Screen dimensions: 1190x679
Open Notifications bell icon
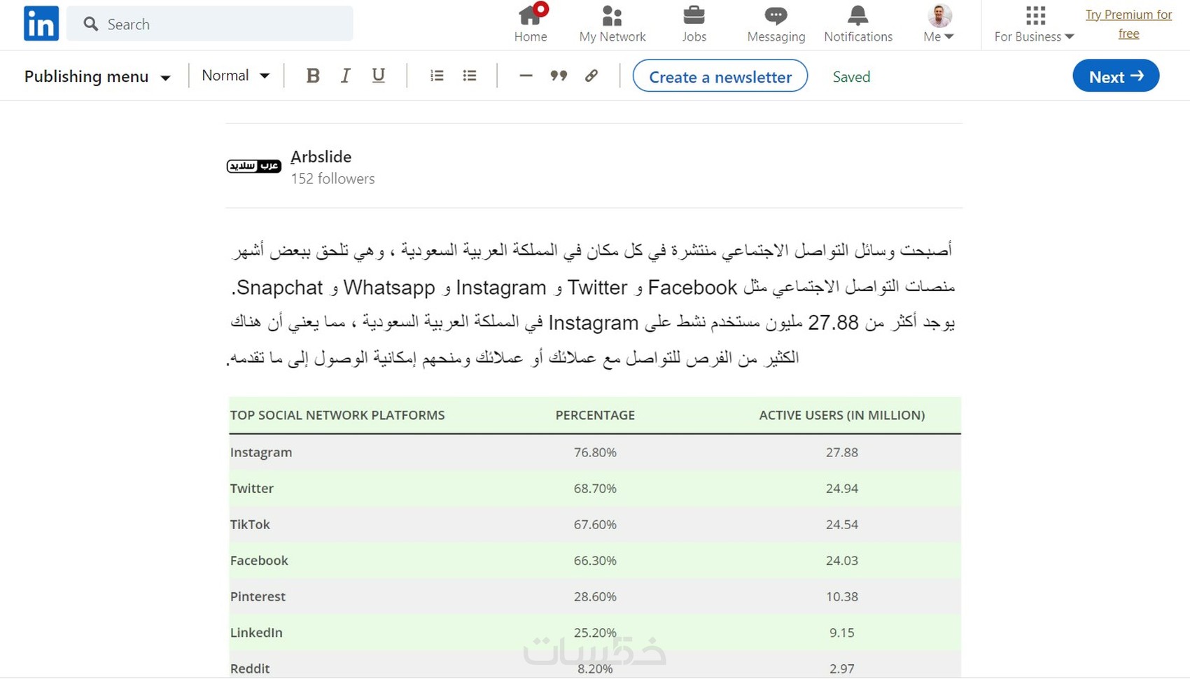[857, 15]
